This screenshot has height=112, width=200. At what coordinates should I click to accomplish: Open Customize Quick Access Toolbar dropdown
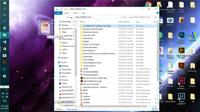(x=67, y=9)
